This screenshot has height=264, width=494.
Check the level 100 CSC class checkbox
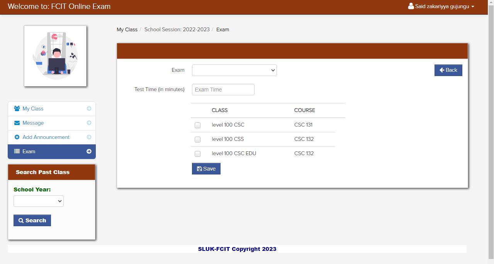(x=198, y=125)
